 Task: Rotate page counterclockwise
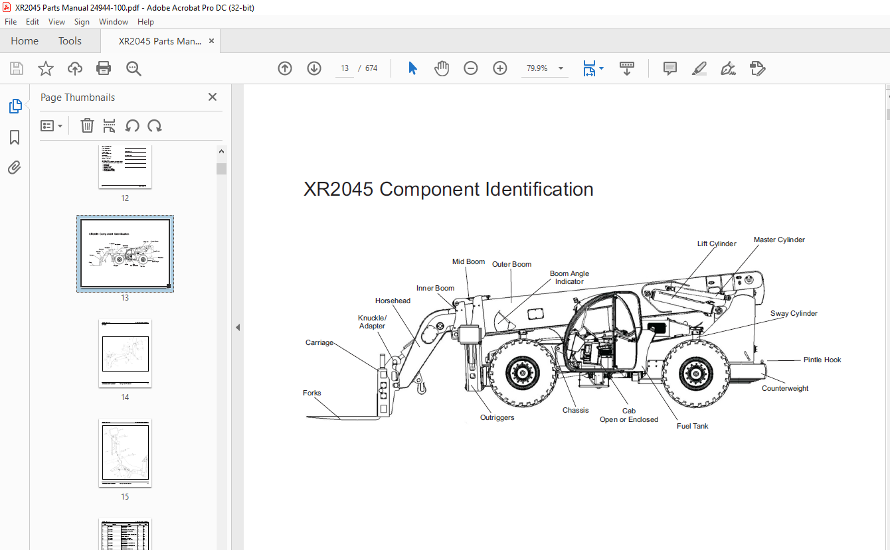tap(132, 126)
